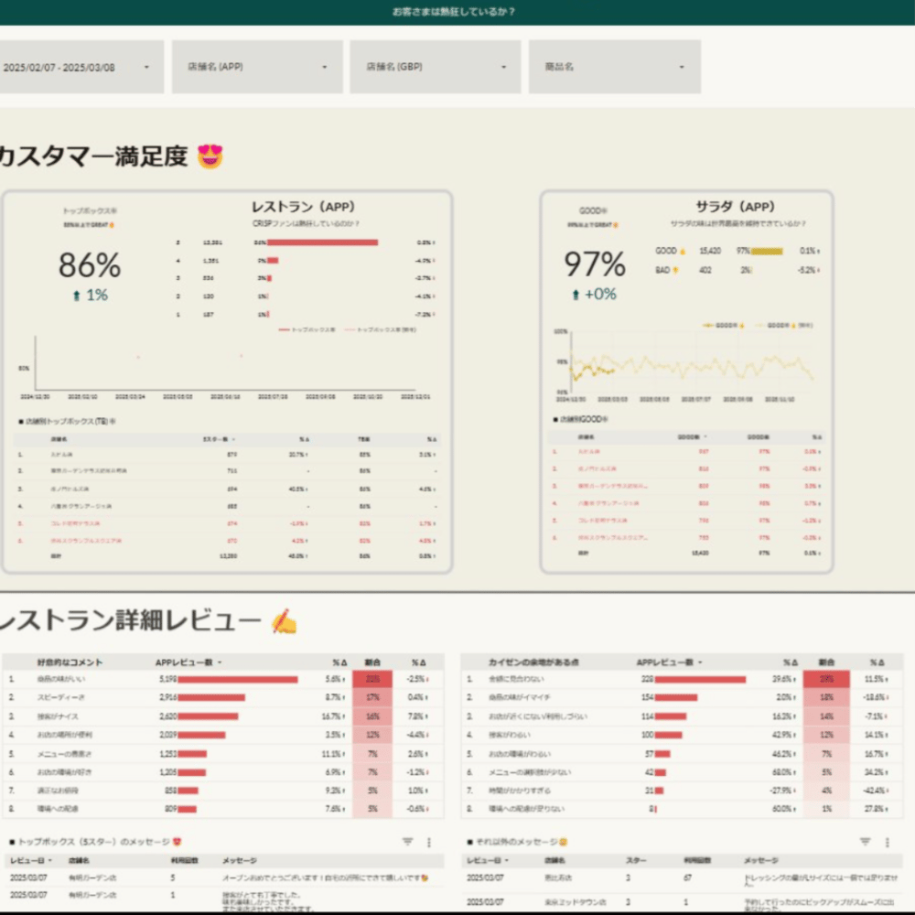Viewport: 915px width, 915px height.
Task: Click the GOOD率 legend color swatch
Action: [x=707, y=322]
